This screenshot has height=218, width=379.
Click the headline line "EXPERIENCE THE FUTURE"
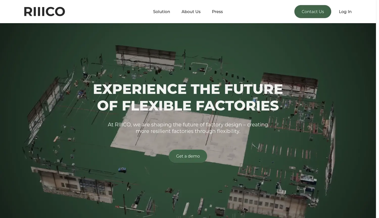188,89
